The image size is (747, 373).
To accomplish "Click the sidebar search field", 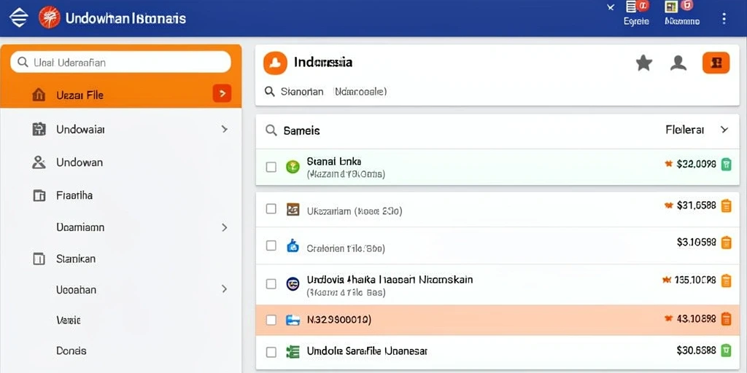I will (120, 62).
